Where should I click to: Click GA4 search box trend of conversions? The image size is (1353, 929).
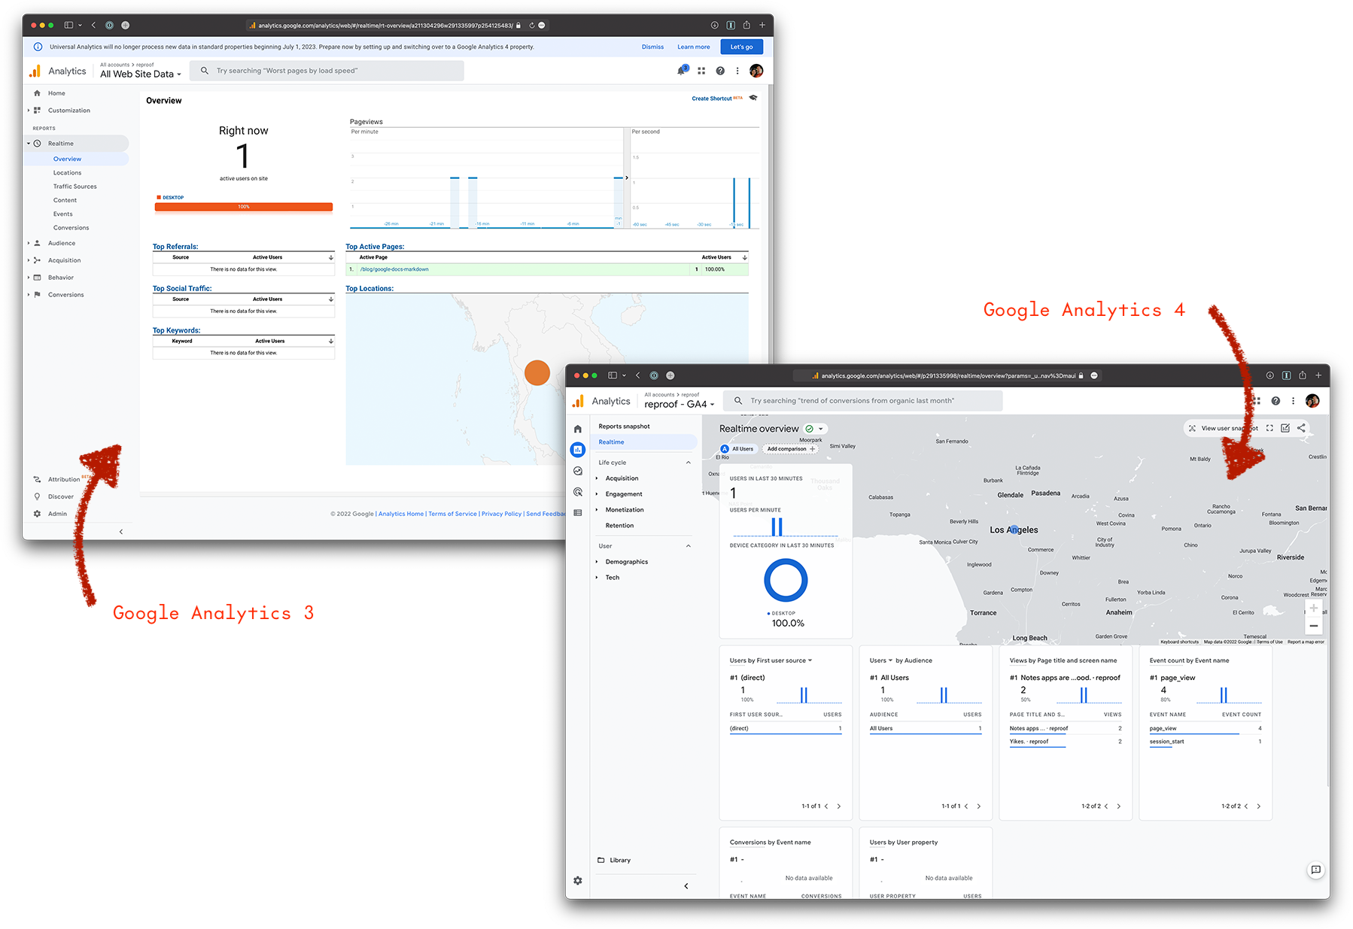862,401
